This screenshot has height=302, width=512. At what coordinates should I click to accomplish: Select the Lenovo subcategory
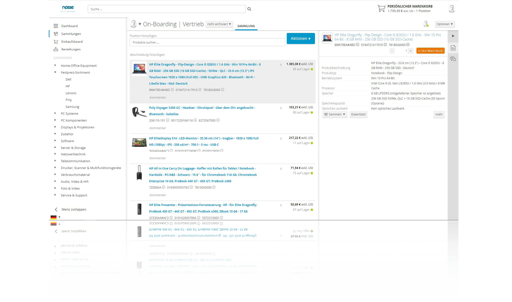pos(71,93)
